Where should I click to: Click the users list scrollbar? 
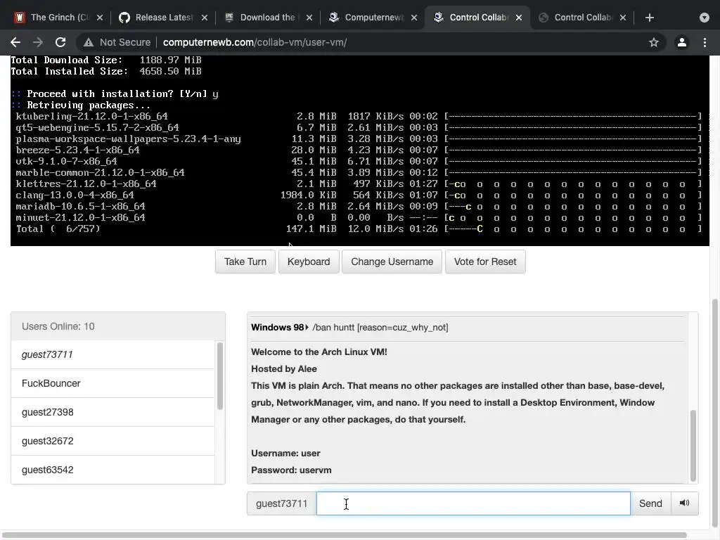point(220,375)
